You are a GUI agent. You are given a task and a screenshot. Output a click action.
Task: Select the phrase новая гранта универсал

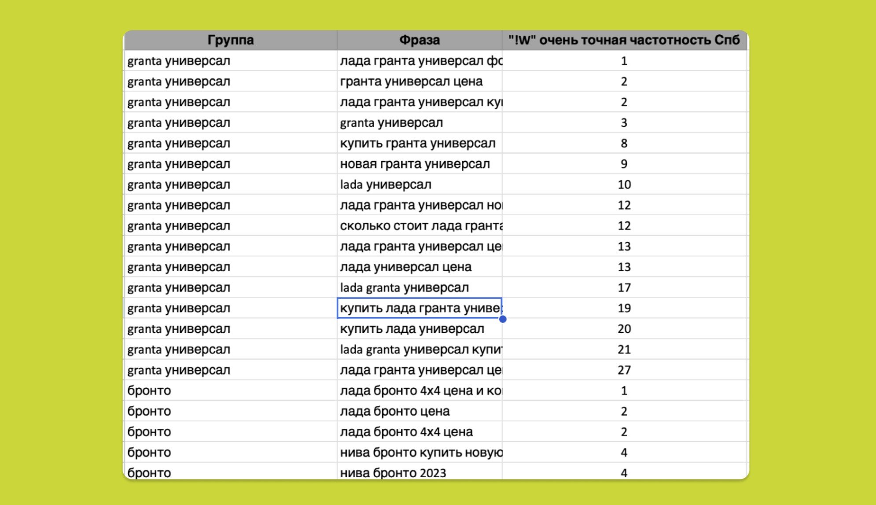coord(415,164)
